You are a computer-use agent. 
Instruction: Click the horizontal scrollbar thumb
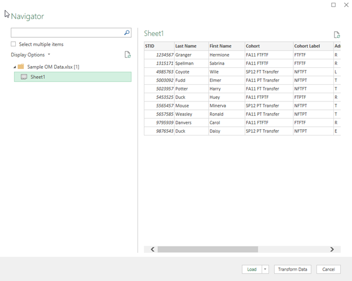pyautogui.click(x=208, y=249)
